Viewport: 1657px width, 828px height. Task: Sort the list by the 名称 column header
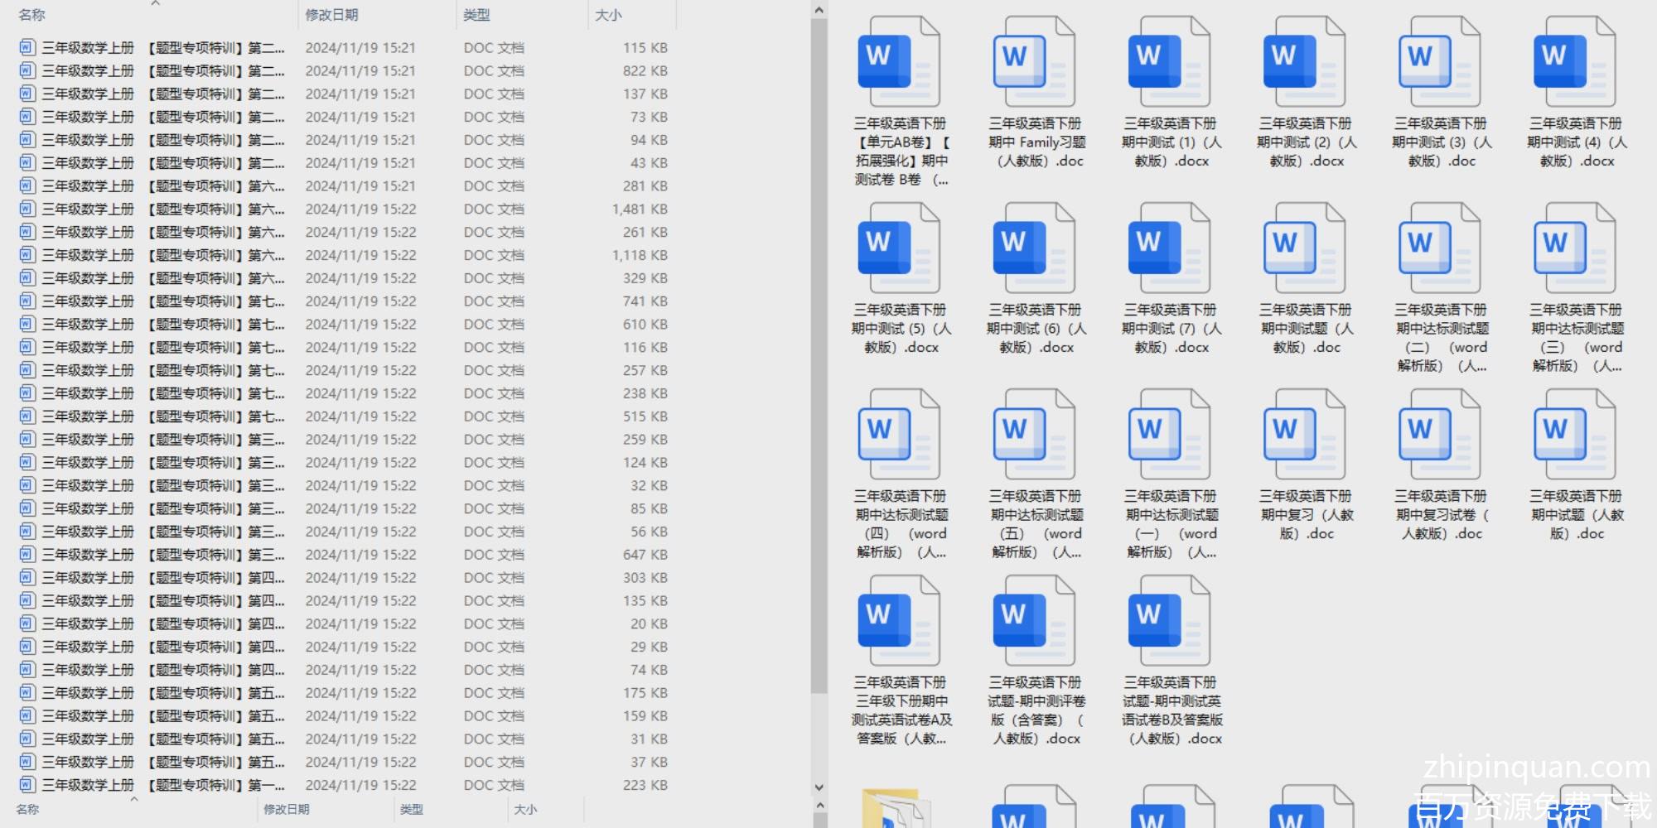(33, 15)
